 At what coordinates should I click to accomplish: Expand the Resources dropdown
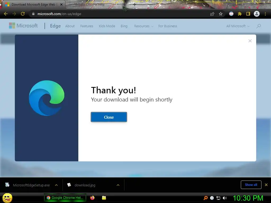click(x=144, y=26)
